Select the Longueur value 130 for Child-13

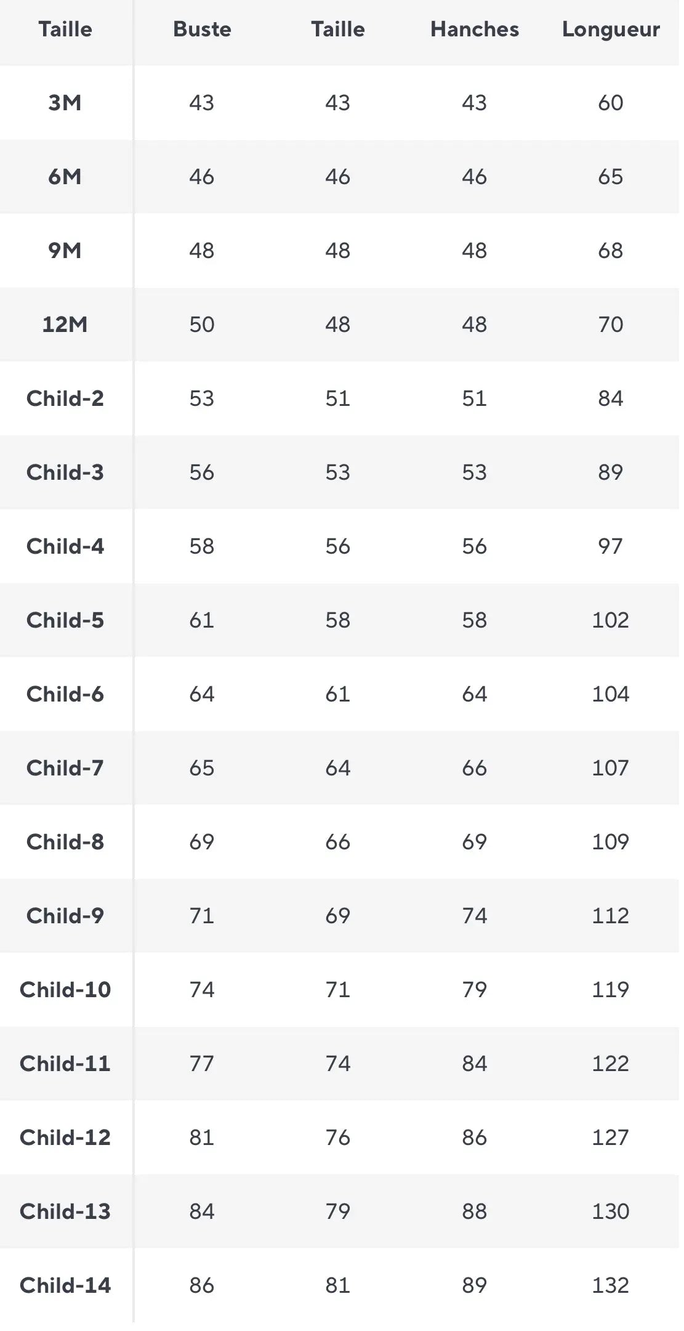click(611, 1212)
